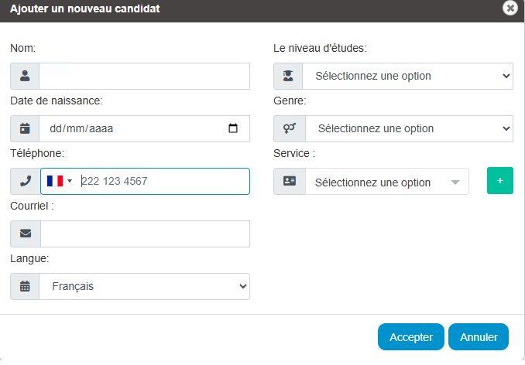Focus the Nom text field
This screenshot has height=365, width=525.
click(144, 76)
